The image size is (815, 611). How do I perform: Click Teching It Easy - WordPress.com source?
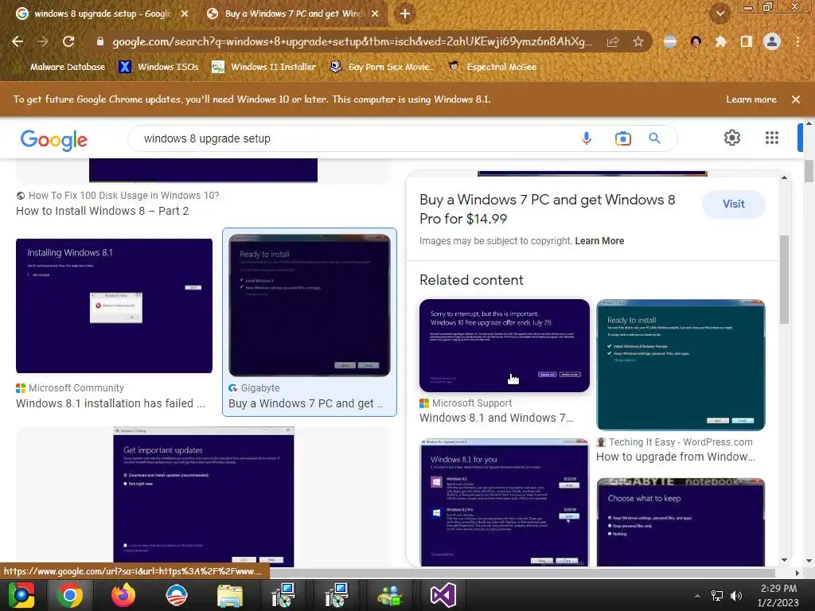(680, 442)
